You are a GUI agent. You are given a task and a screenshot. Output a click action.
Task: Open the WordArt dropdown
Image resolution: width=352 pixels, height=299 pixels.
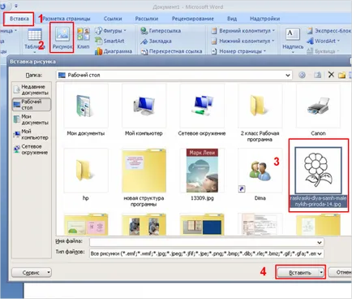pyautogui.click(x=324, y=41)
